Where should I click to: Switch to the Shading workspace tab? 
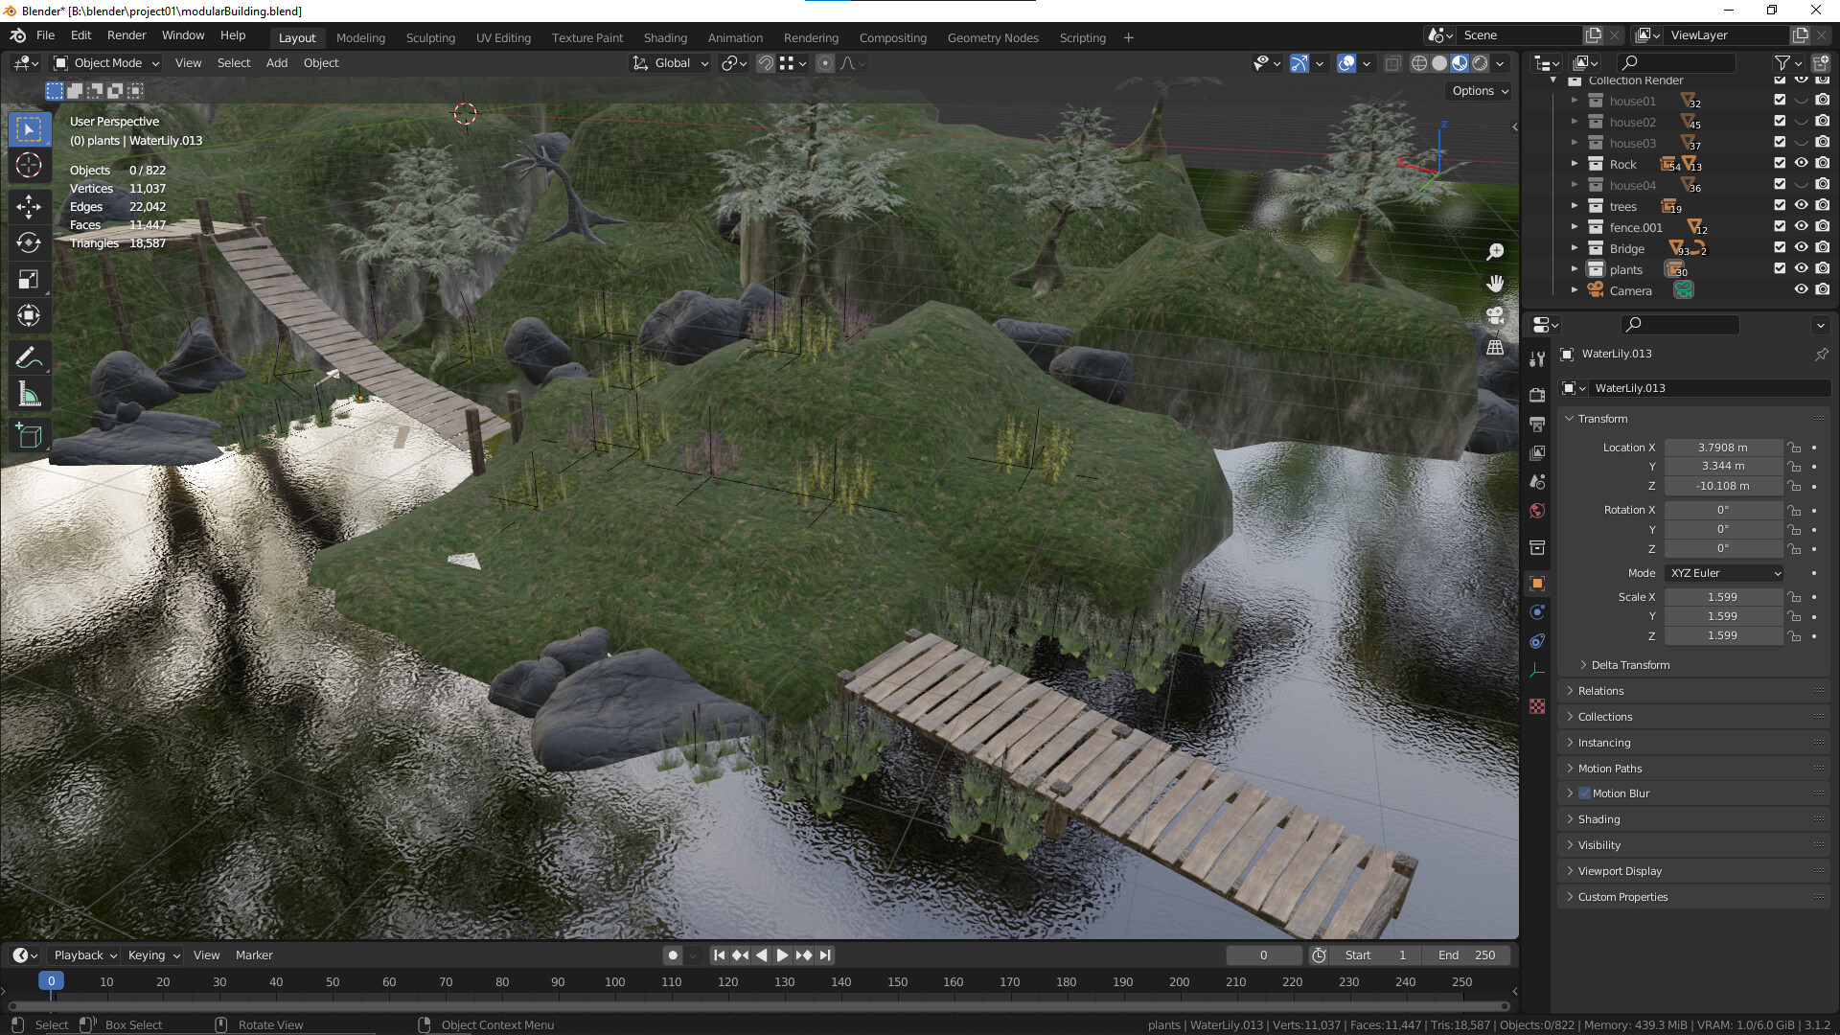665,37
